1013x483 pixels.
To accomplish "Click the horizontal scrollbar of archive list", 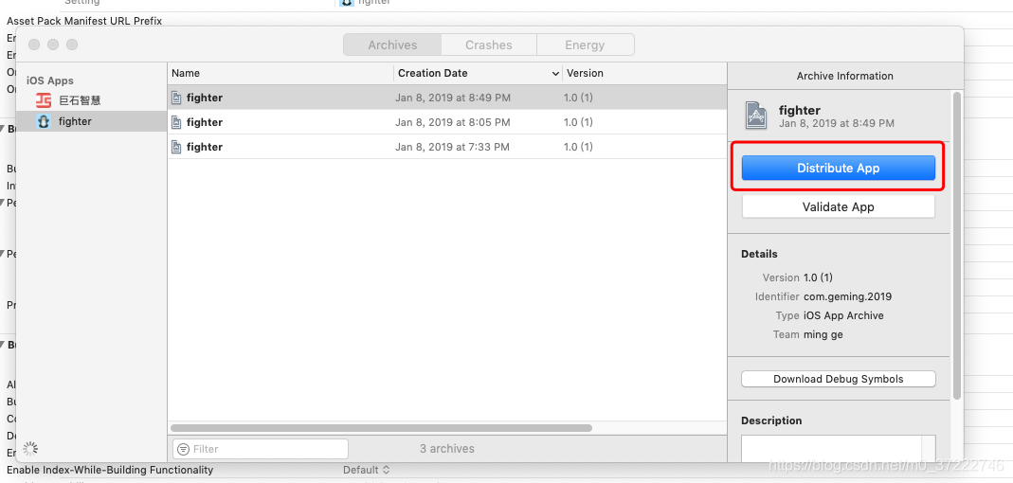I will coord(381,428).
